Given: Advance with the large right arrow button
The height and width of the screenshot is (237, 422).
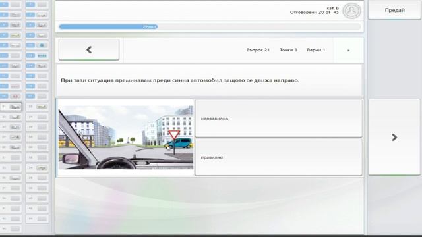Looking at the screenshot, I should pyautogui.click(x=394, y=138).
